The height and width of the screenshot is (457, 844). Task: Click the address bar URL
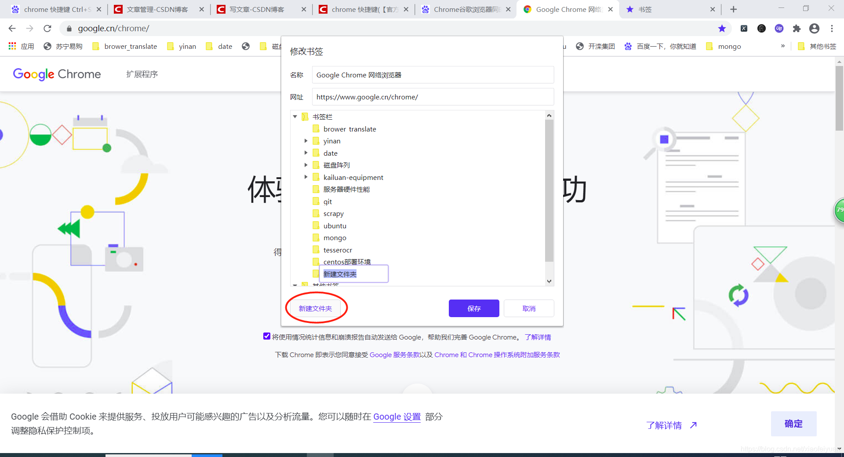point(113,29)
